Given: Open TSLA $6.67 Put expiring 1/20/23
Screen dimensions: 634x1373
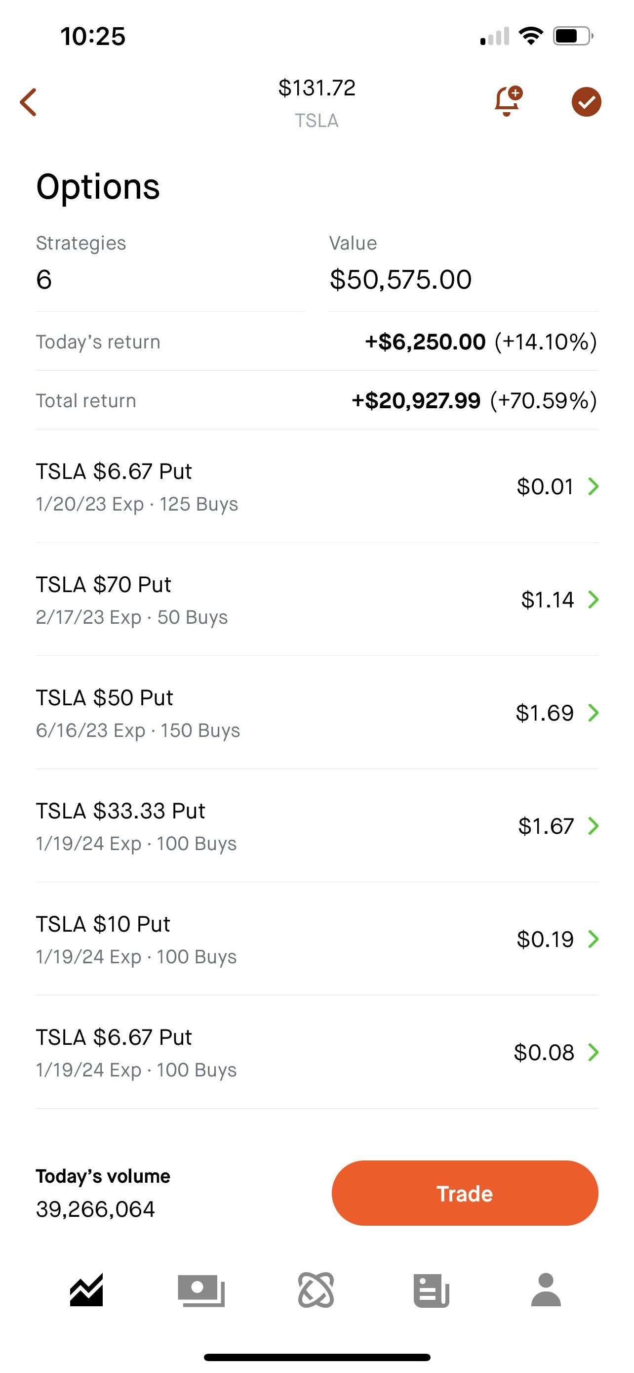Looking at the screenshot, I should coord(213,487).
